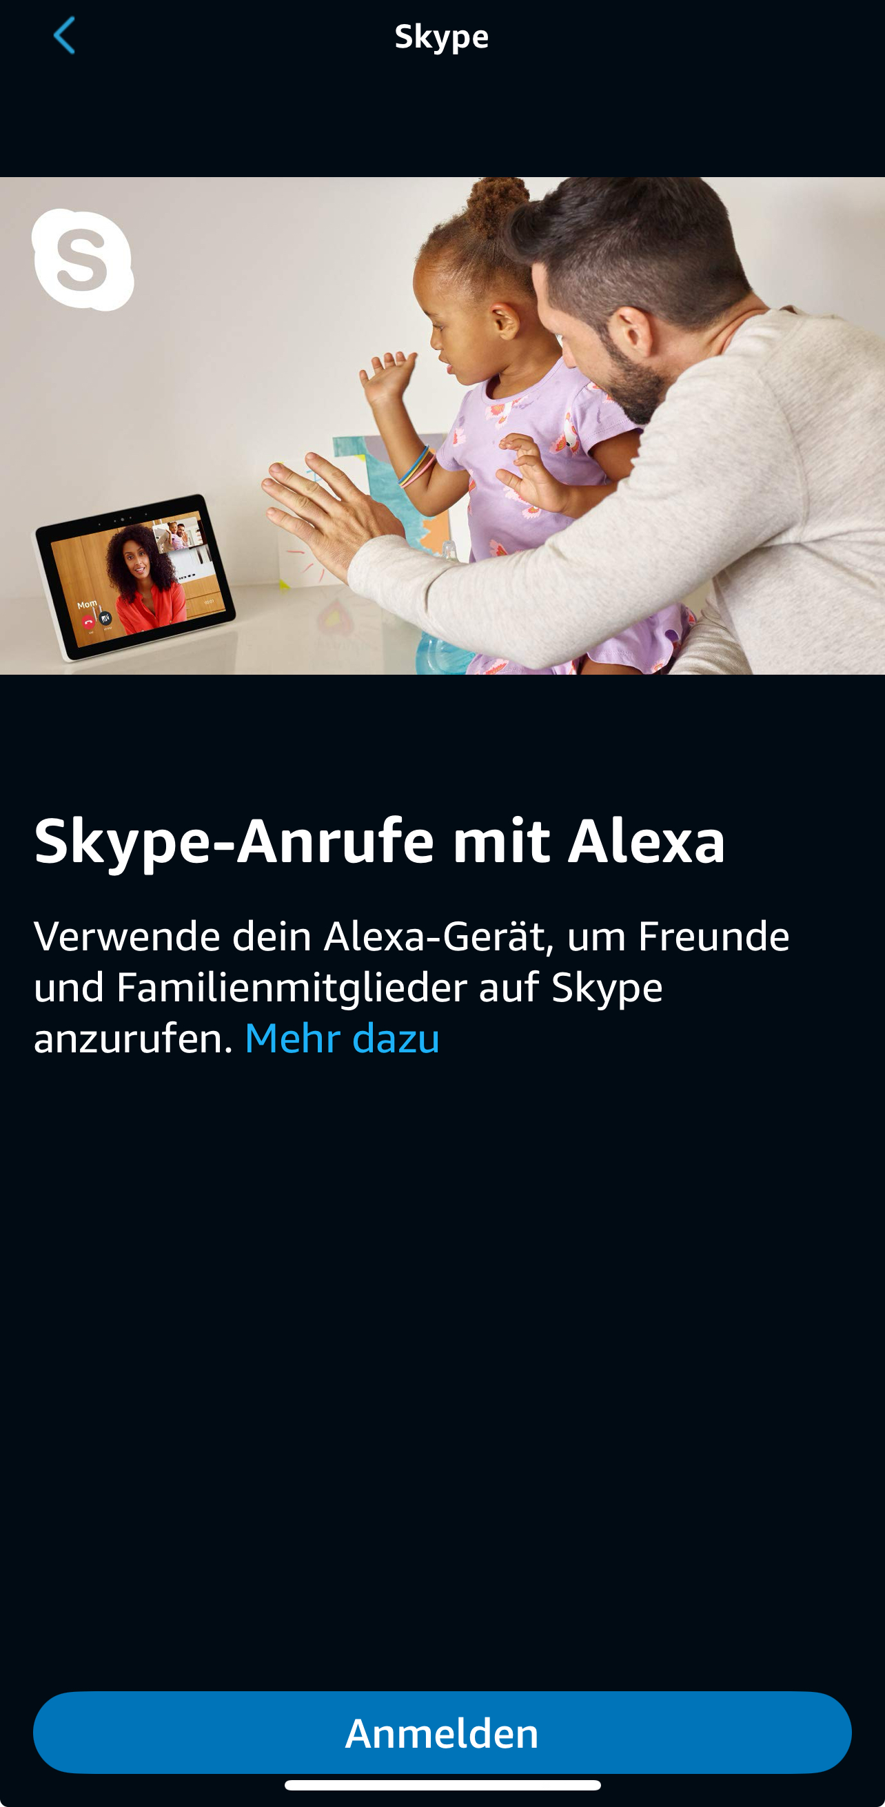Tap the Echo Show device in the photo

point(136,577)
